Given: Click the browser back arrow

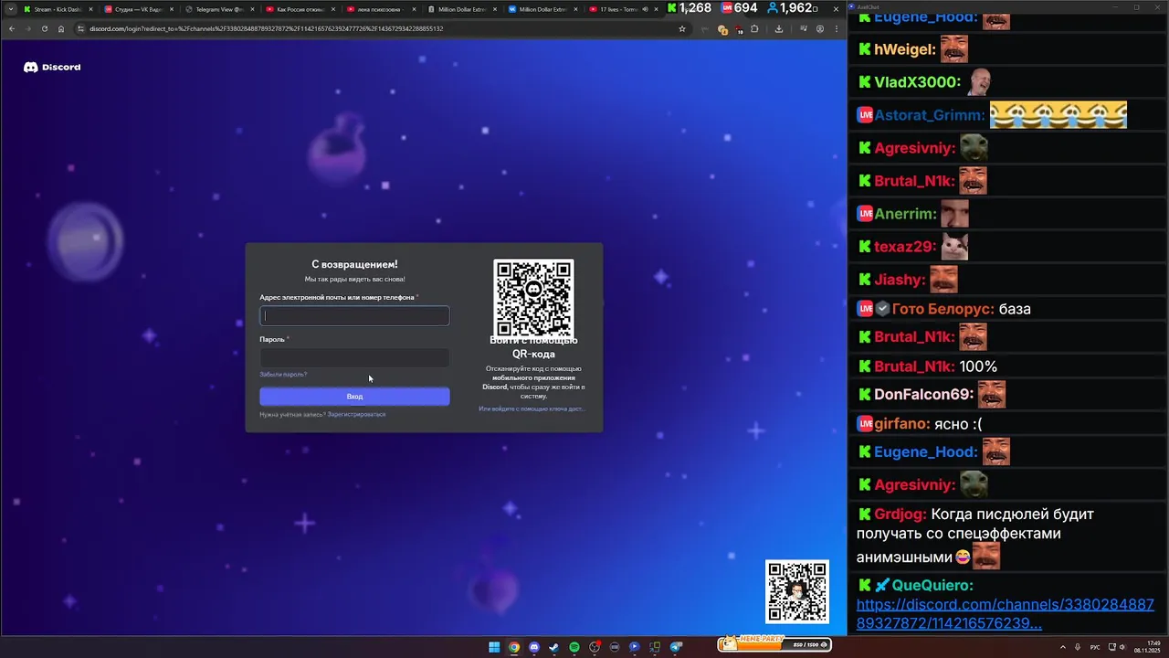Looking at the screenshot, I should pos(11,28).
